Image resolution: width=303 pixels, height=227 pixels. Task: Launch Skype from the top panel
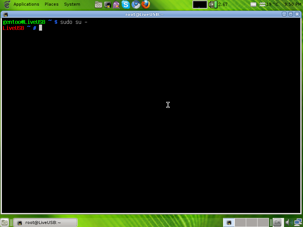tap(126, 5)
